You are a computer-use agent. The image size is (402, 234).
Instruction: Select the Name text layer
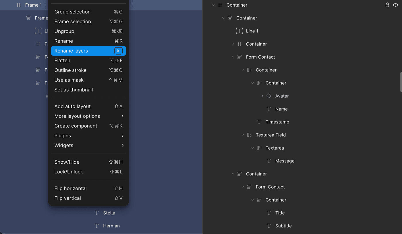pyautogui.click(x=281, y=109)
